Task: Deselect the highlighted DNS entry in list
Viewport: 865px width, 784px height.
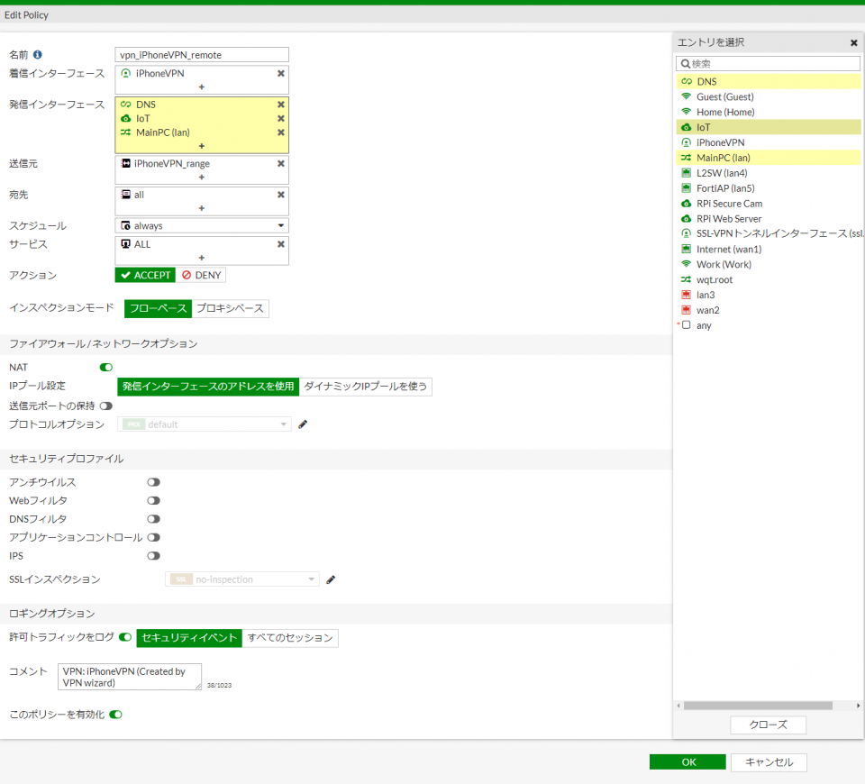Action: coord(768,82)
